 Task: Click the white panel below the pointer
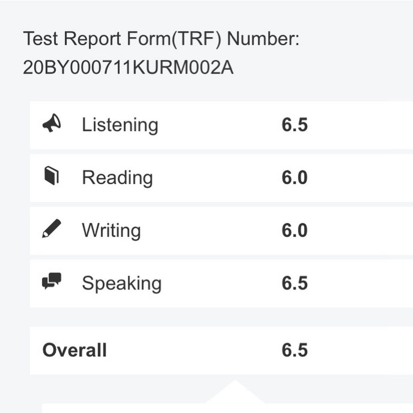[227, 408]
